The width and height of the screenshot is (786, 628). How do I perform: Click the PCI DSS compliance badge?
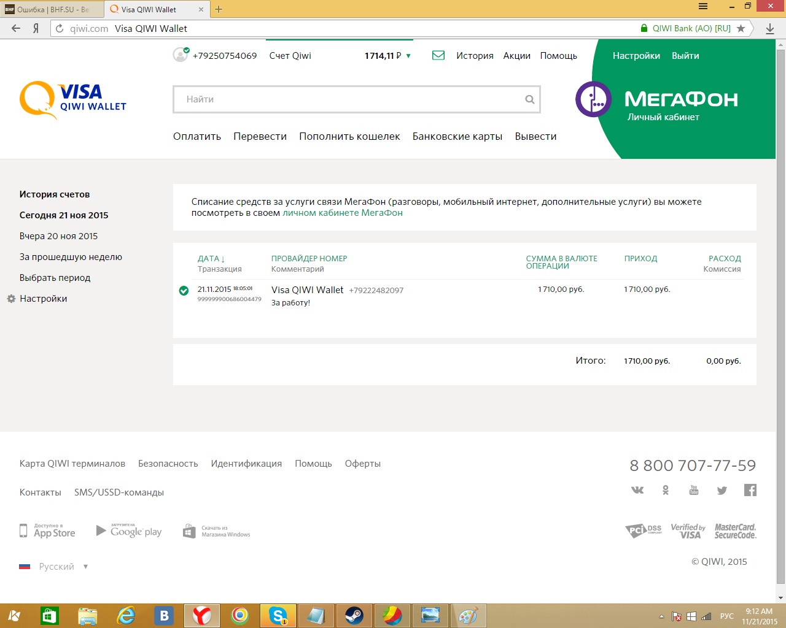click(644, 530)
